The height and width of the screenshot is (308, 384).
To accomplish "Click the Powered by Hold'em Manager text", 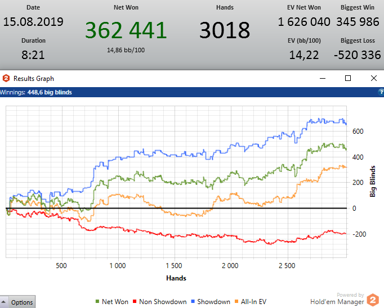I will (x=337, y=298).
